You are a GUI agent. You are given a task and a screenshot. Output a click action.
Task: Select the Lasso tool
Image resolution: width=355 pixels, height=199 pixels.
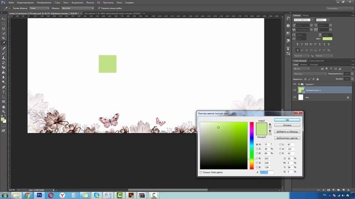[x=3, y=29]
